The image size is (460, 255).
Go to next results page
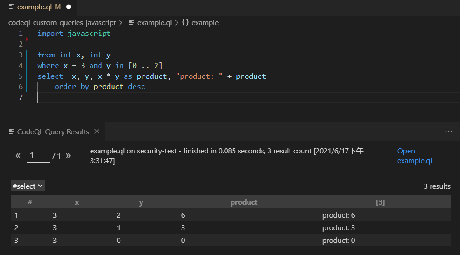[68, 155]
